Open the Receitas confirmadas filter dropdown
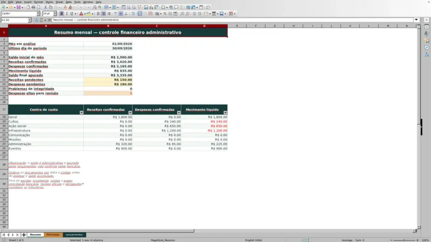The width and height of the screenshot is (431, 242). point(130,113)
